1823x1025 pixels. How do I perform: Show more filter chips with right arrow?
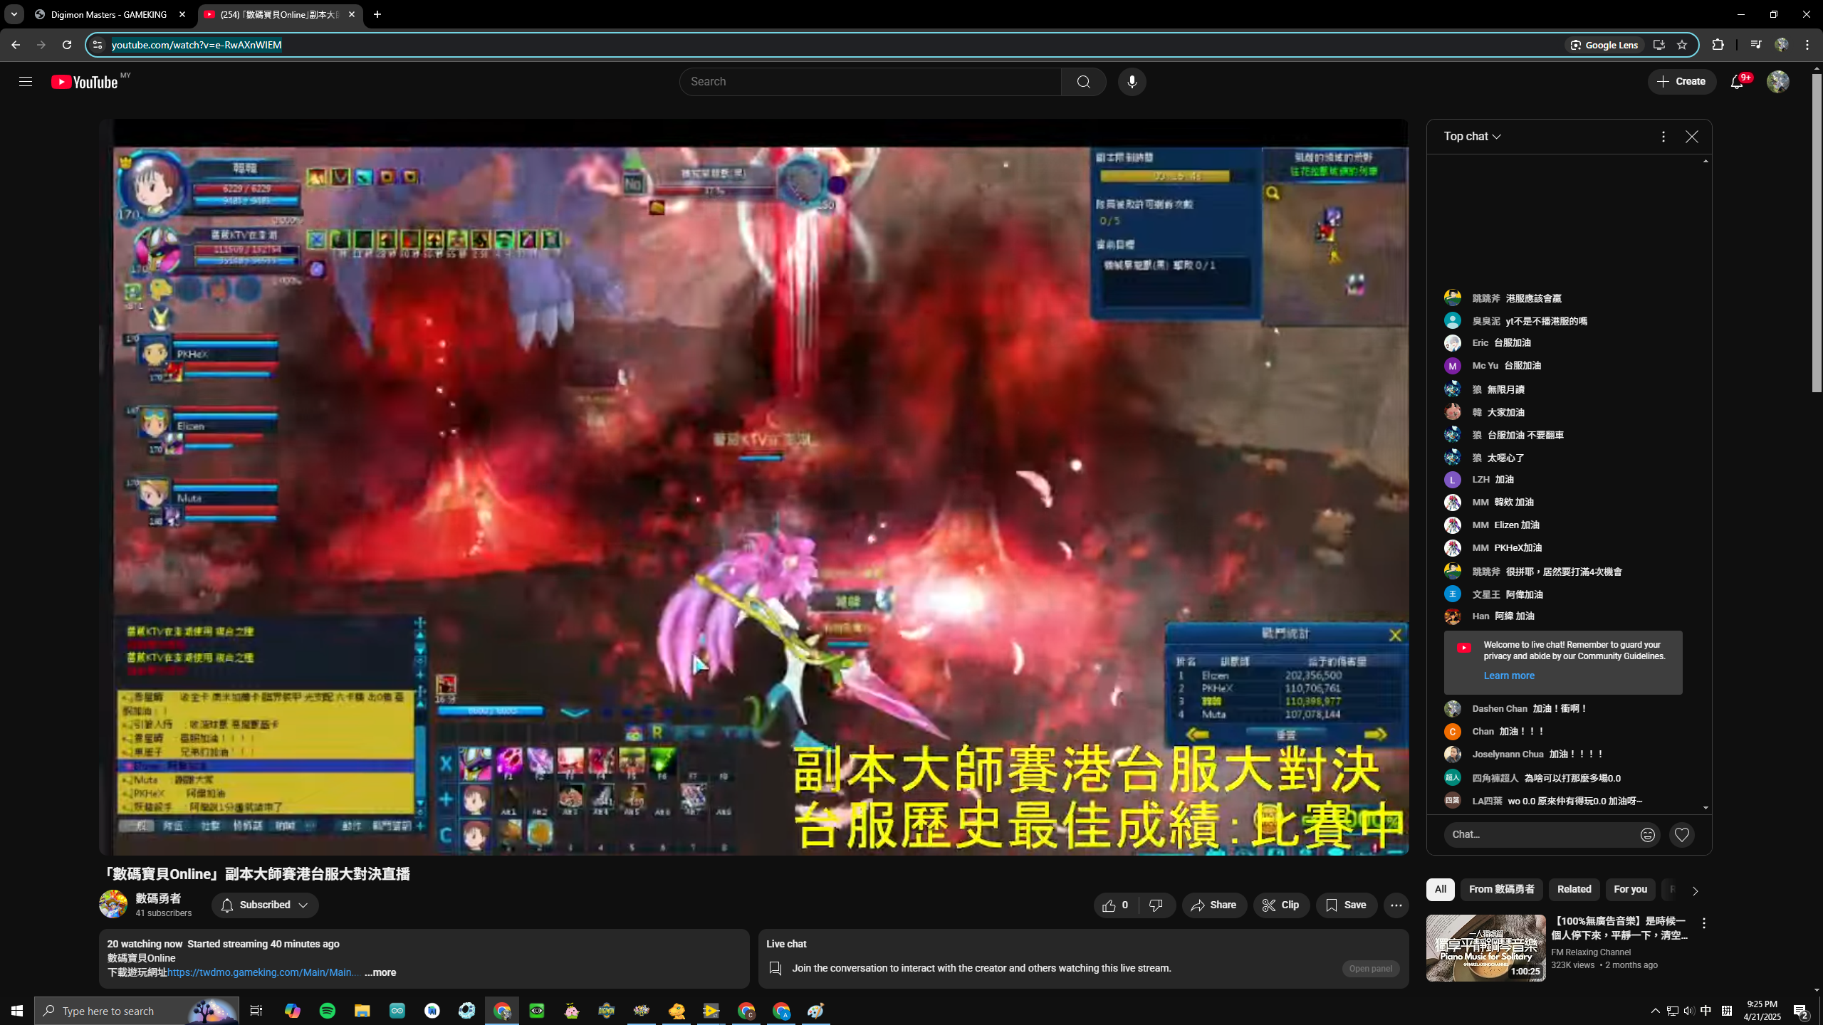pos(1695,890)
